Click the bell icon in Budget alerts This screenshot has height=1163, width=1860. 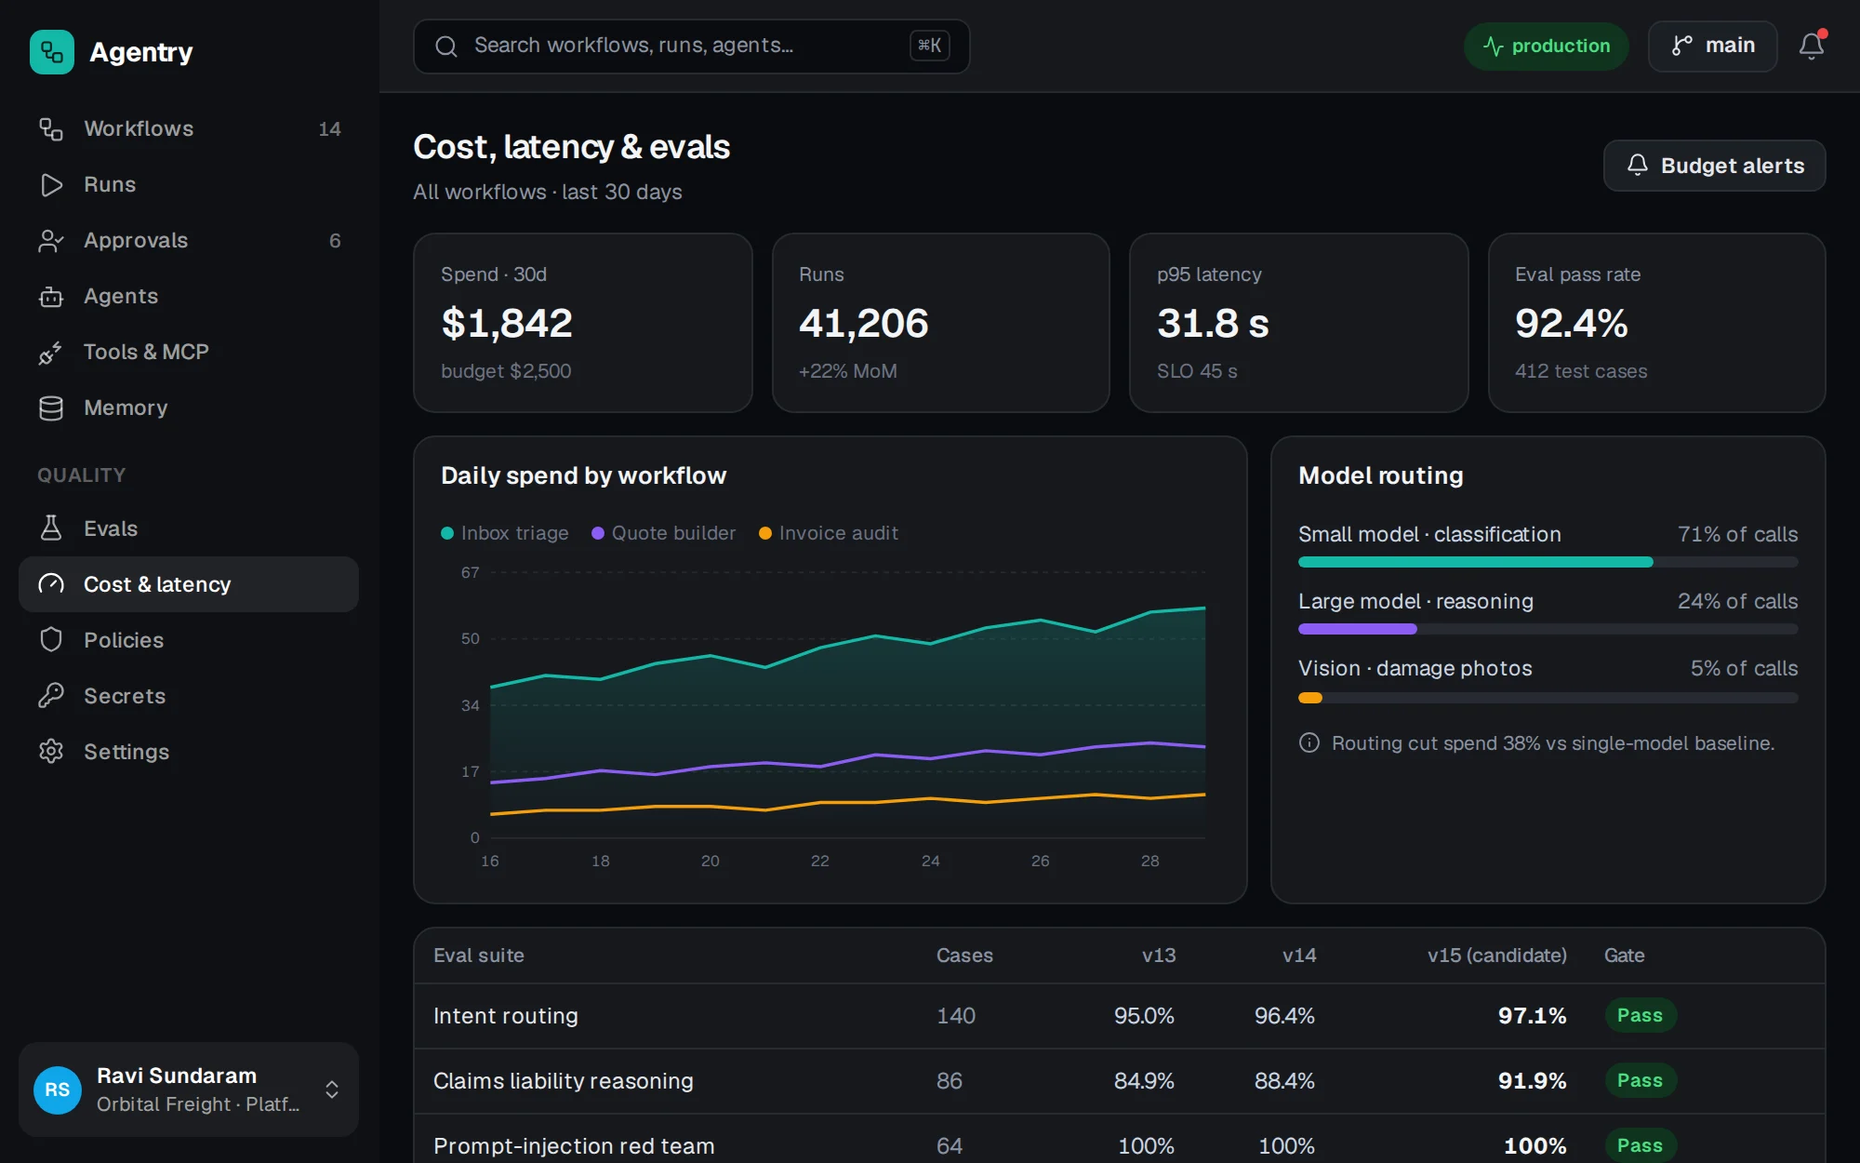[x=1638, y=165]
